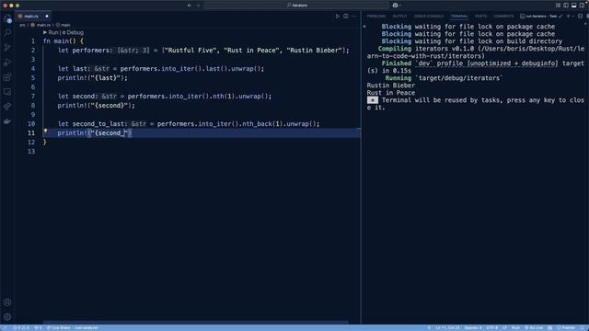The image size is (589, 331).
Task: Open the Live Share icon in activity bar
Action: click(7, 107)
